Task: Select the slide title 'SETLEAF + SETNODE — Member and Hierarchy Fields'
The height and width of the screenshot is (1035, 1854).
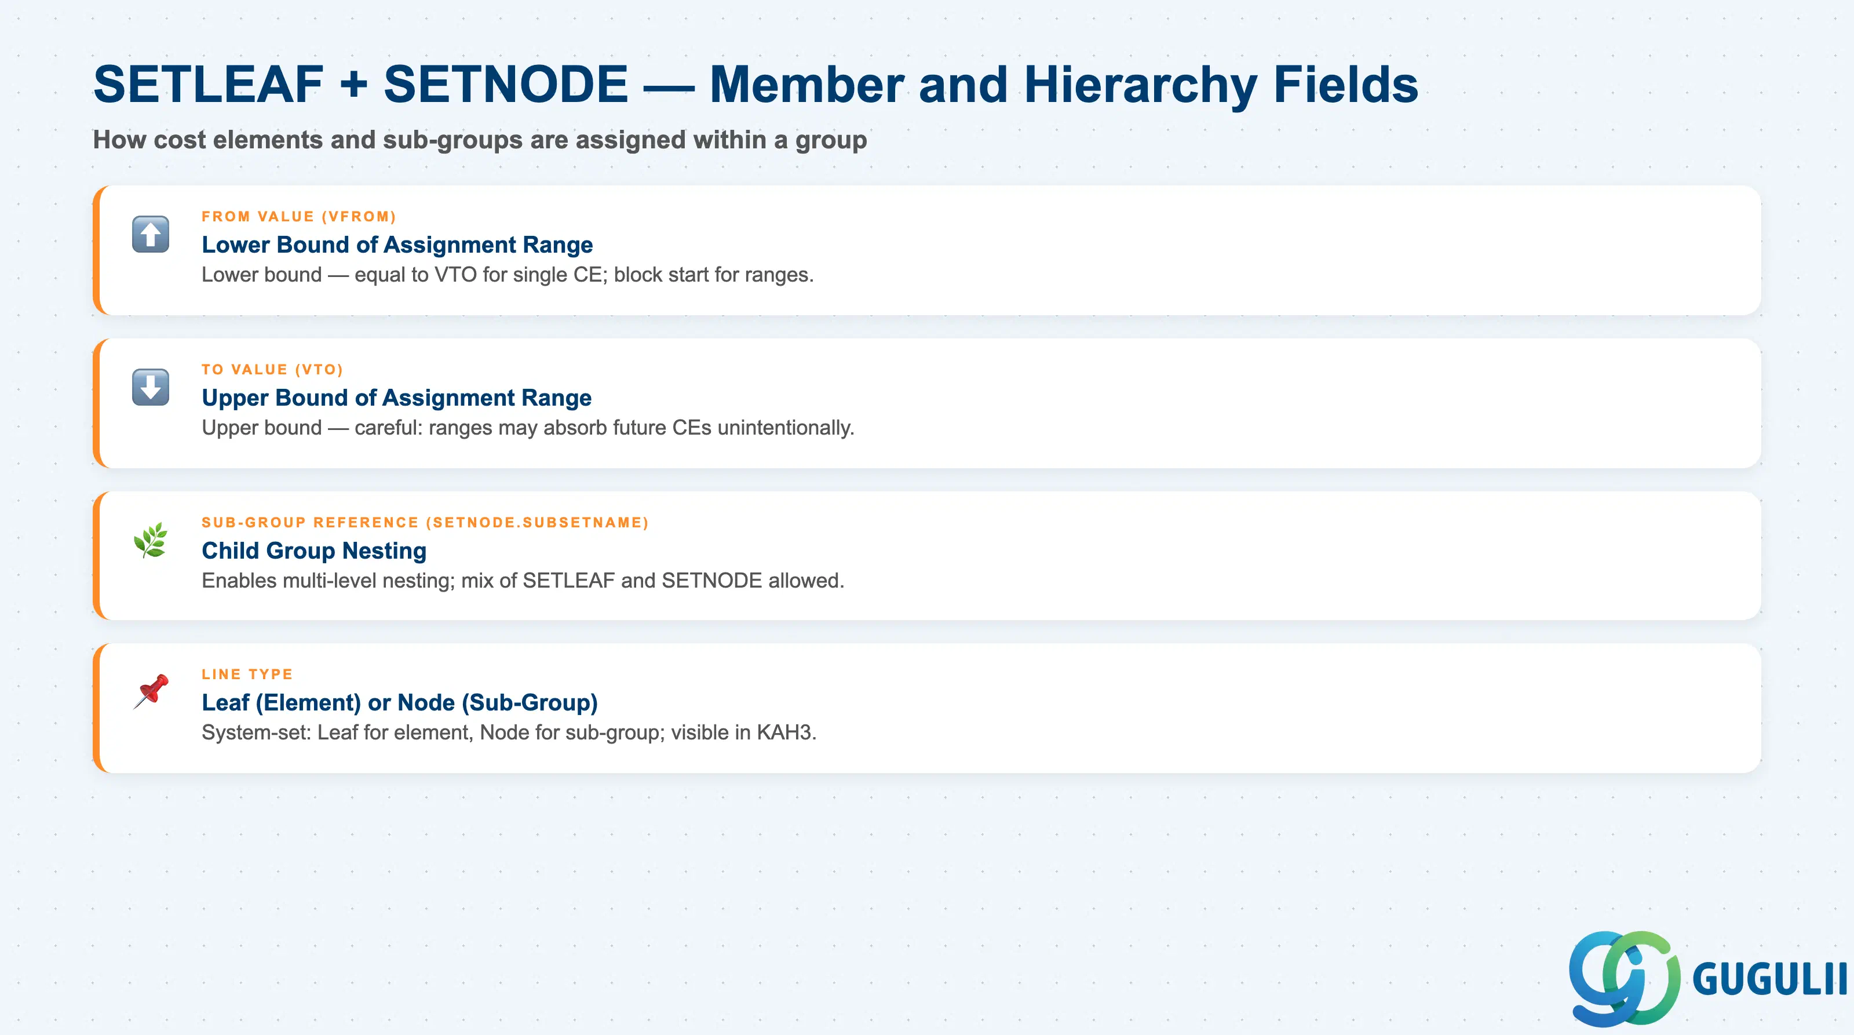Action: click(x=755, y=85)
